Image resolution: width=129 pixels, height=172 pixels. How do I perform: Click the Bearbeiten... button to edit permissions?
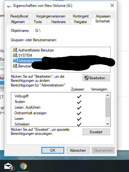point(96,78)
